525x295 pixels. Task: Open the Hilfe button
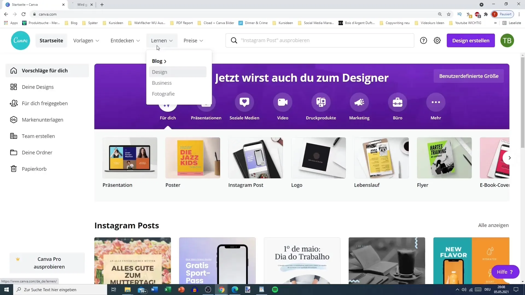pyautogui.click(x=505, y=272)
